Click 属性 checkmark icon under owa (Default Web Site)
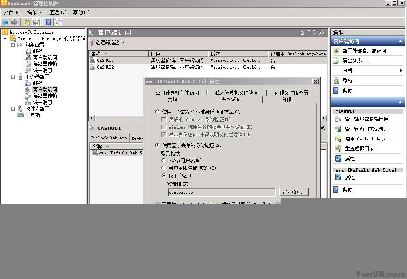This screenshot has height=279, width=407. point(338,177)
